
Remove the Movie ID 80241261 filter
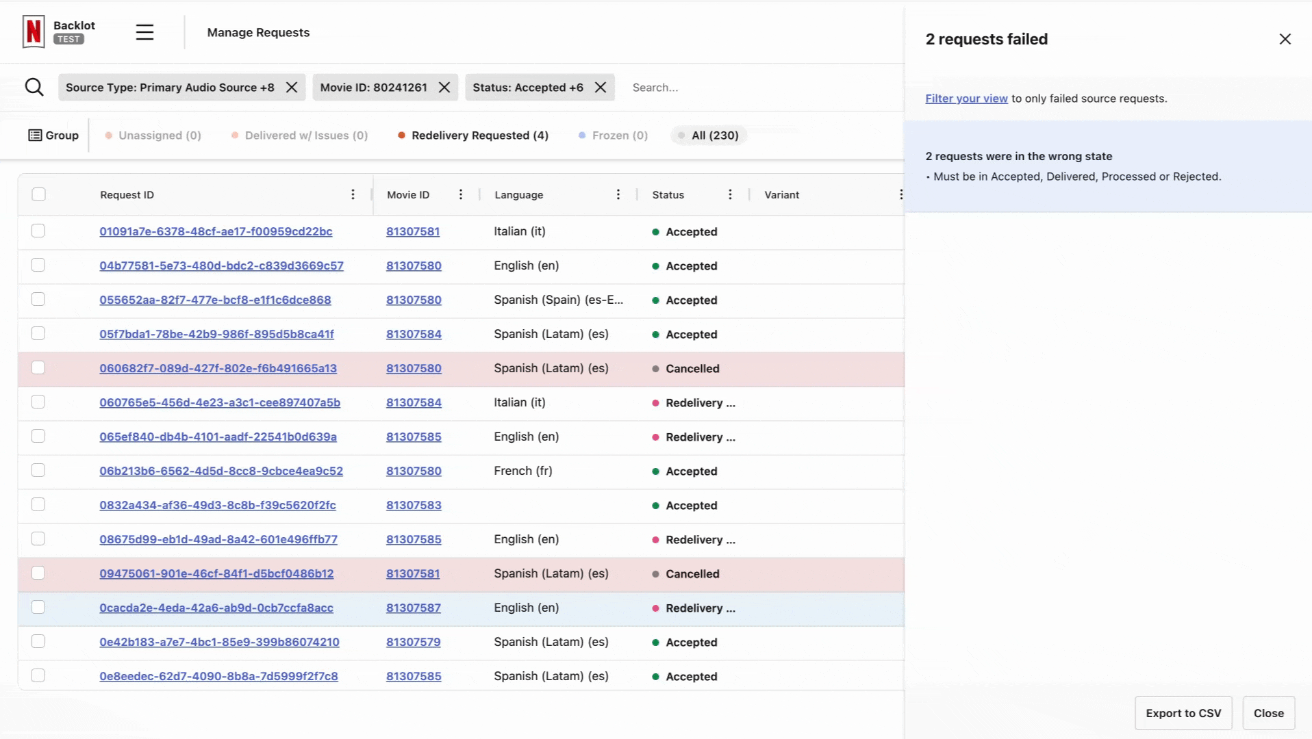coord(444,88)
